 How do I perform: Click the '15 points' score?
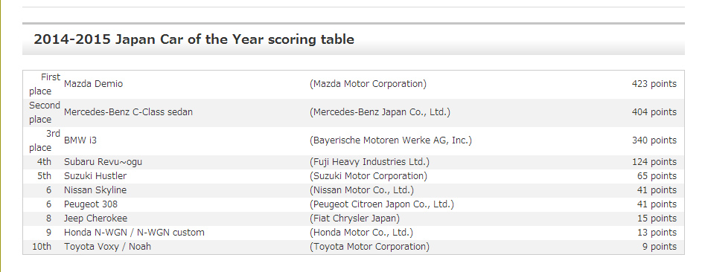[x=657, y=218]
